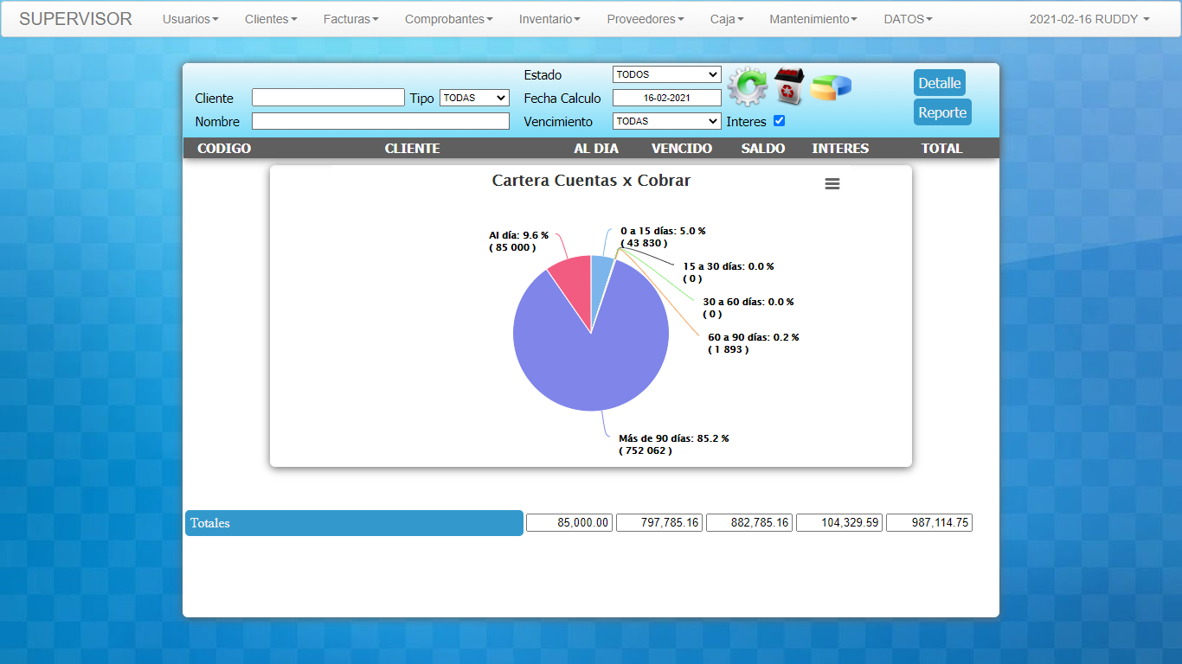Click the recycle trash bin icon
Image resolution: width=1182 pixels, height=664 pixels.
tap(788, 86)
